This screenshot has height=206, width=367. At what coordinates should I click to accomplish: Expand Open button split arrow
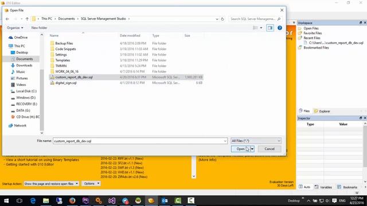pos(252,149)
